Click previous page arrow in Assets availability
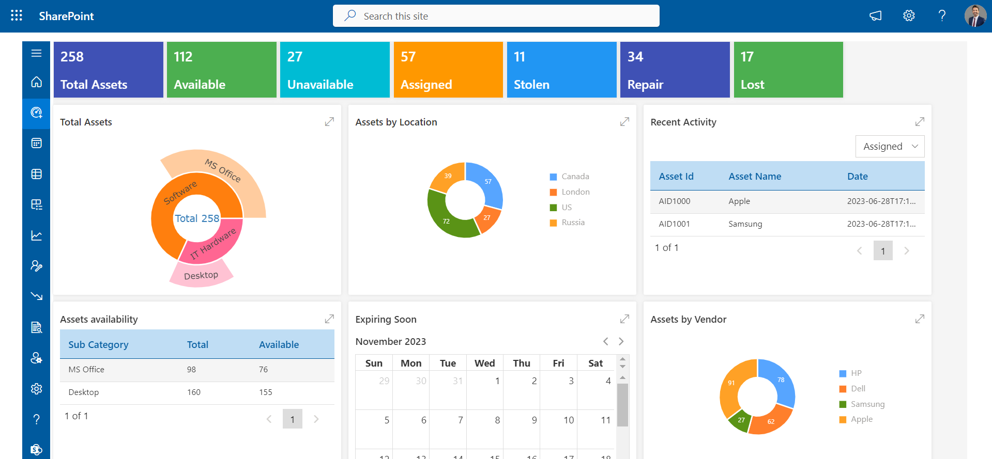The width and height of the screenshot is (992, 459). pos(269,419)
